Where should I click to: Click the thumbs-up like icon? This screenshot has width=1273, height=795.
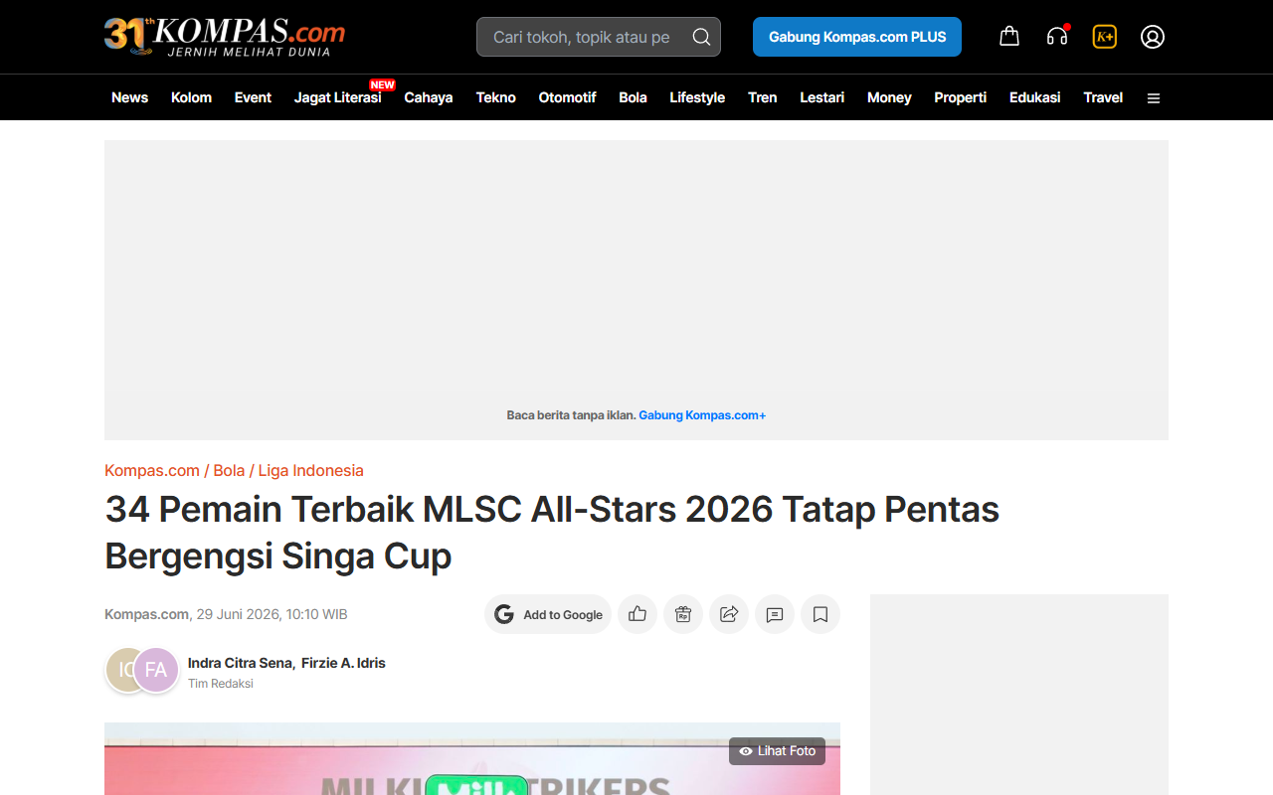[x=637, y=614]
